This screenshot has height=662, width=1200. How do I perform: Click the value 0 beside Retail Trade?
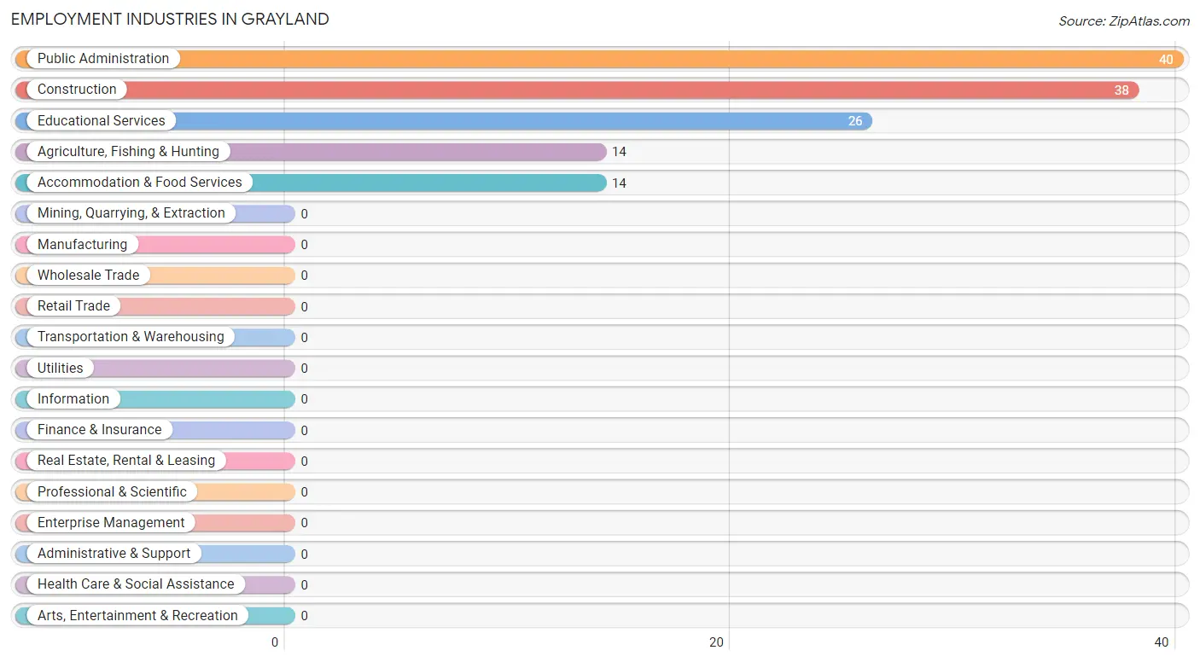[x=304, y=307]
